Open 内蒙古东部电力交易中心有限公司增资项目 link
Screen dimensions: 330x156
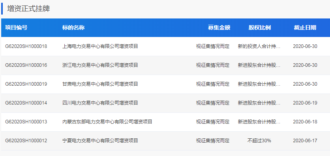[107, 122]
